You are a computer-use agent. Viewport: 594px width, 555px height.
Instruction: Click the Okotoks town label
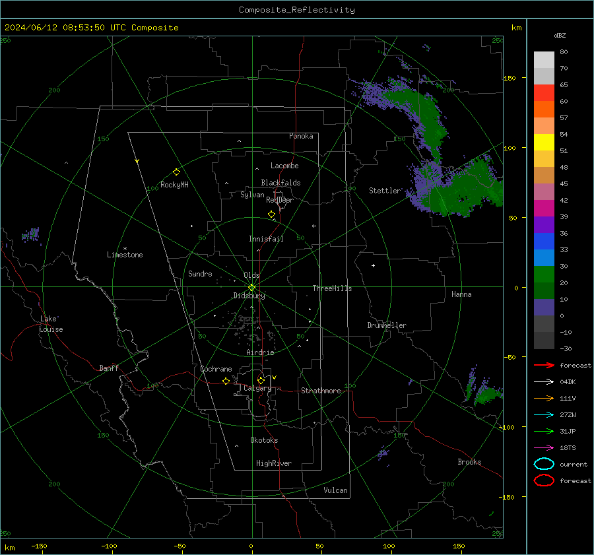[x=264, y=440]
